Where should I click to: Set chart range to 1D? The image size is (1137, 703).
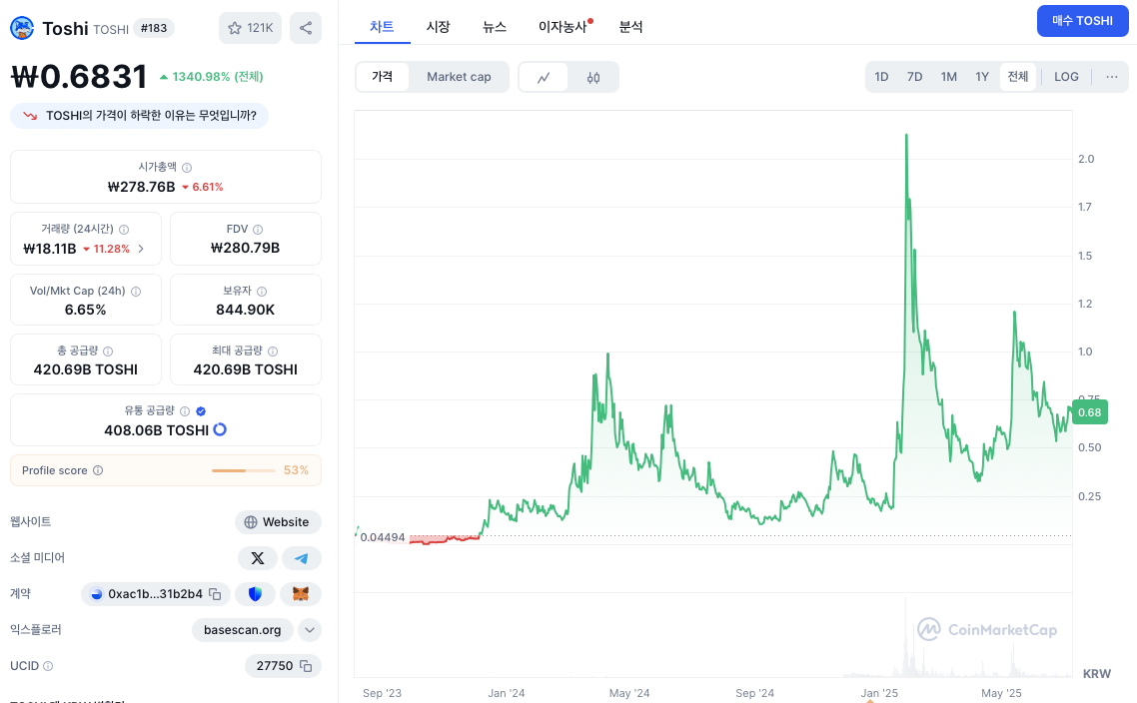coord(881,77)
